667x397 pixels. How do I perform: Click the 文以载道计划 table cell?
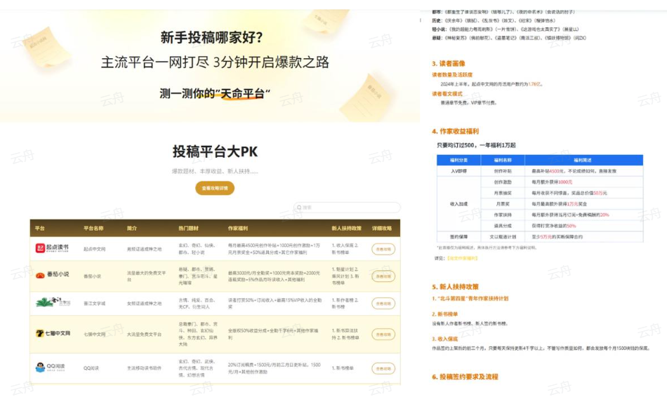[x=503, y=237]
